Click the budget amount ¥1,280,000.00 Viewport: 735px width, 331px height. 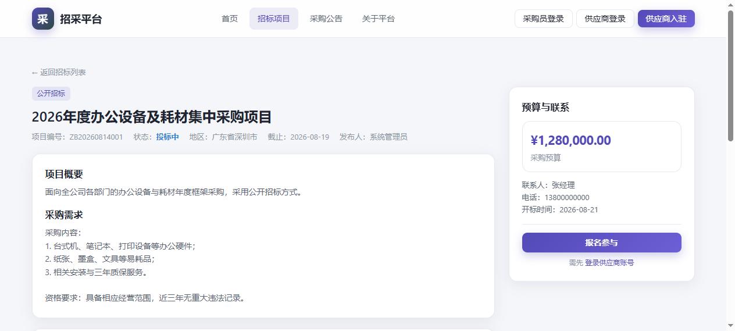point(570,140)
